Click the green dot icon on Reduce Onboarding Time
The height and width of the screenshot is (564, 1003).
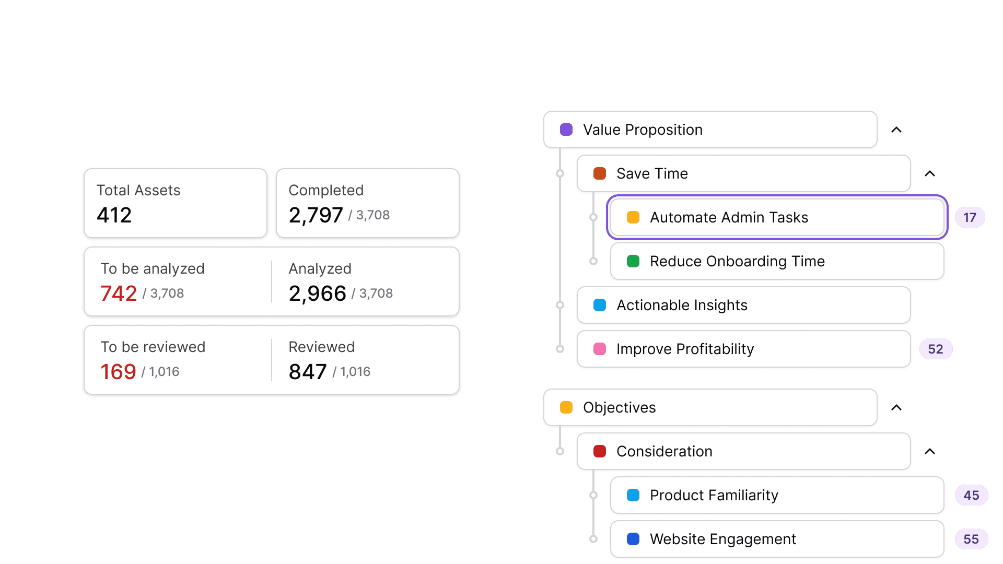633,261
